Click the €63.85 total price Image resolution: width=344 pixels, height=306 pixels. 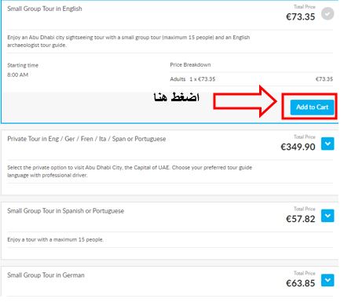tap(301, 283)
